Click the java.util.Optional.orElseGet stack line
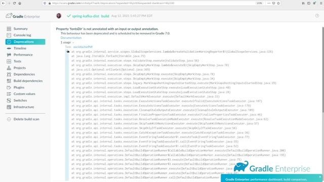The image size is (324, 182). (111, 70)
